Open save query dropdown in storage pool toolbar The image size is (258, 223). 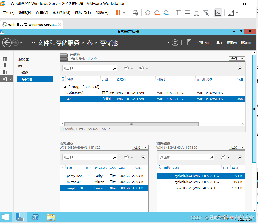[144, 68]
